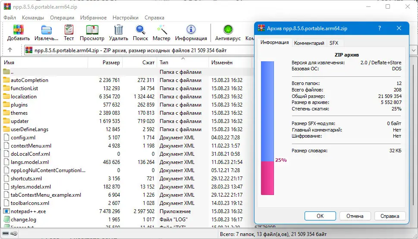
Task: Click the Извлечь toolbar icon
Action: pyautogui.click(x=47, y=30)
